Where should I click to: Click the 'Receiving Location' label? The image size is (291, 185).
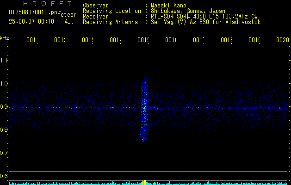[x=112, y=11]
